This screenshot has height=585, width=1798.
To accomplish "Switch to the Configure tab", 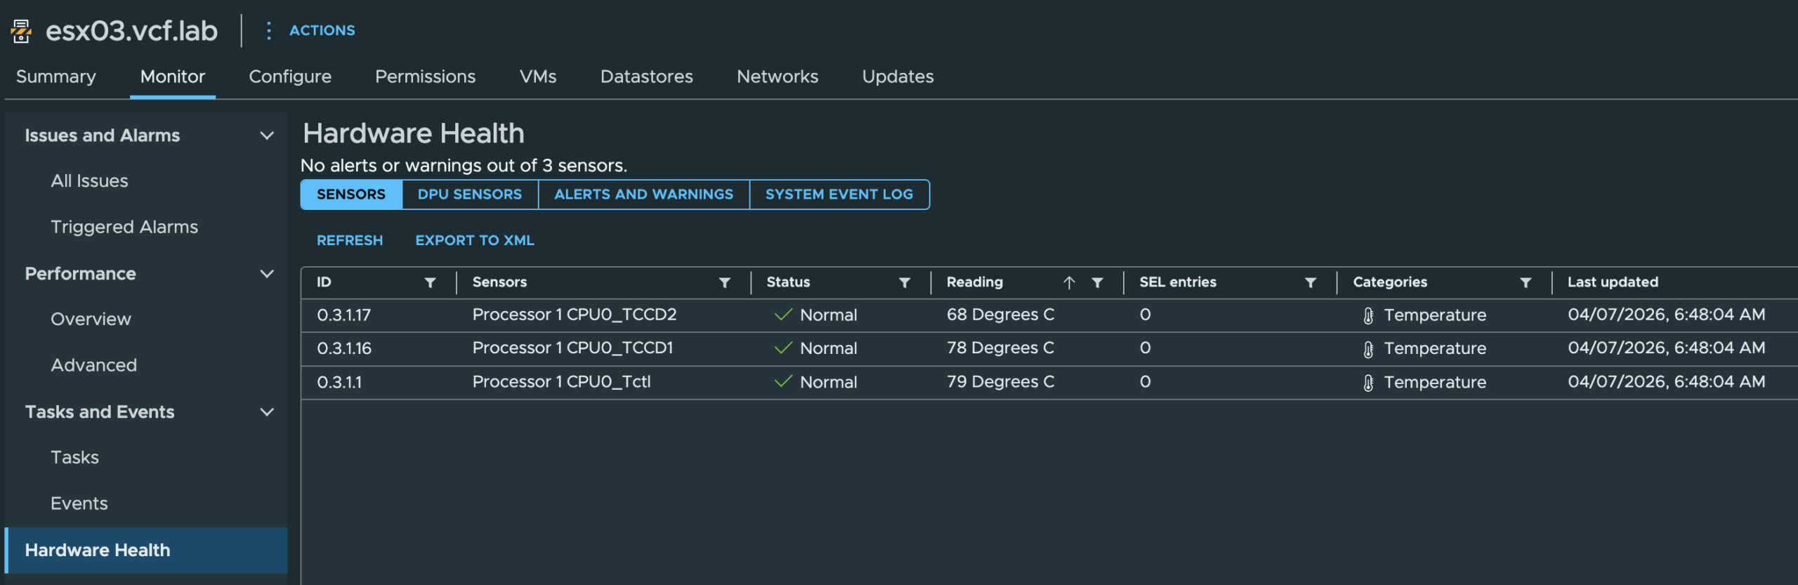I will pos(290,77).
